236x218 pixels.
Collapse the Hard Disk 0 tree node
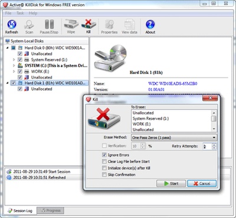(8, 48)
